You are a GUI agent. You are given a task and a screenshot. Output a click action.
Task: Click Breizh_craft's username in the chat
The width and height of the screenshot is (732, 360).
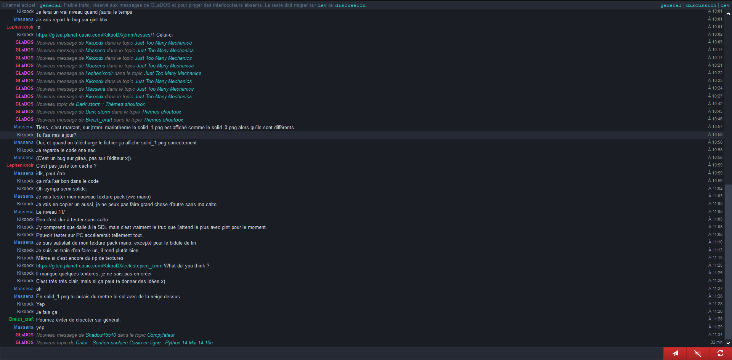coord(21,319)
